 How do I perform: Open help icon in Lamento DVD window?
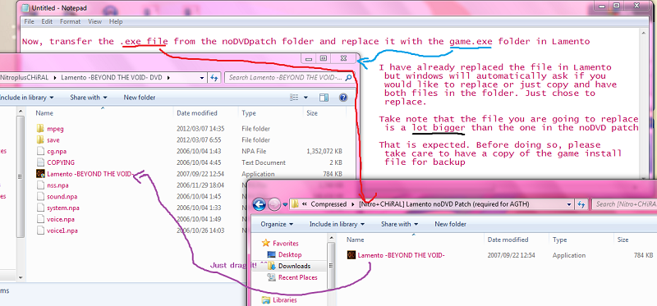tap(343, 98)
